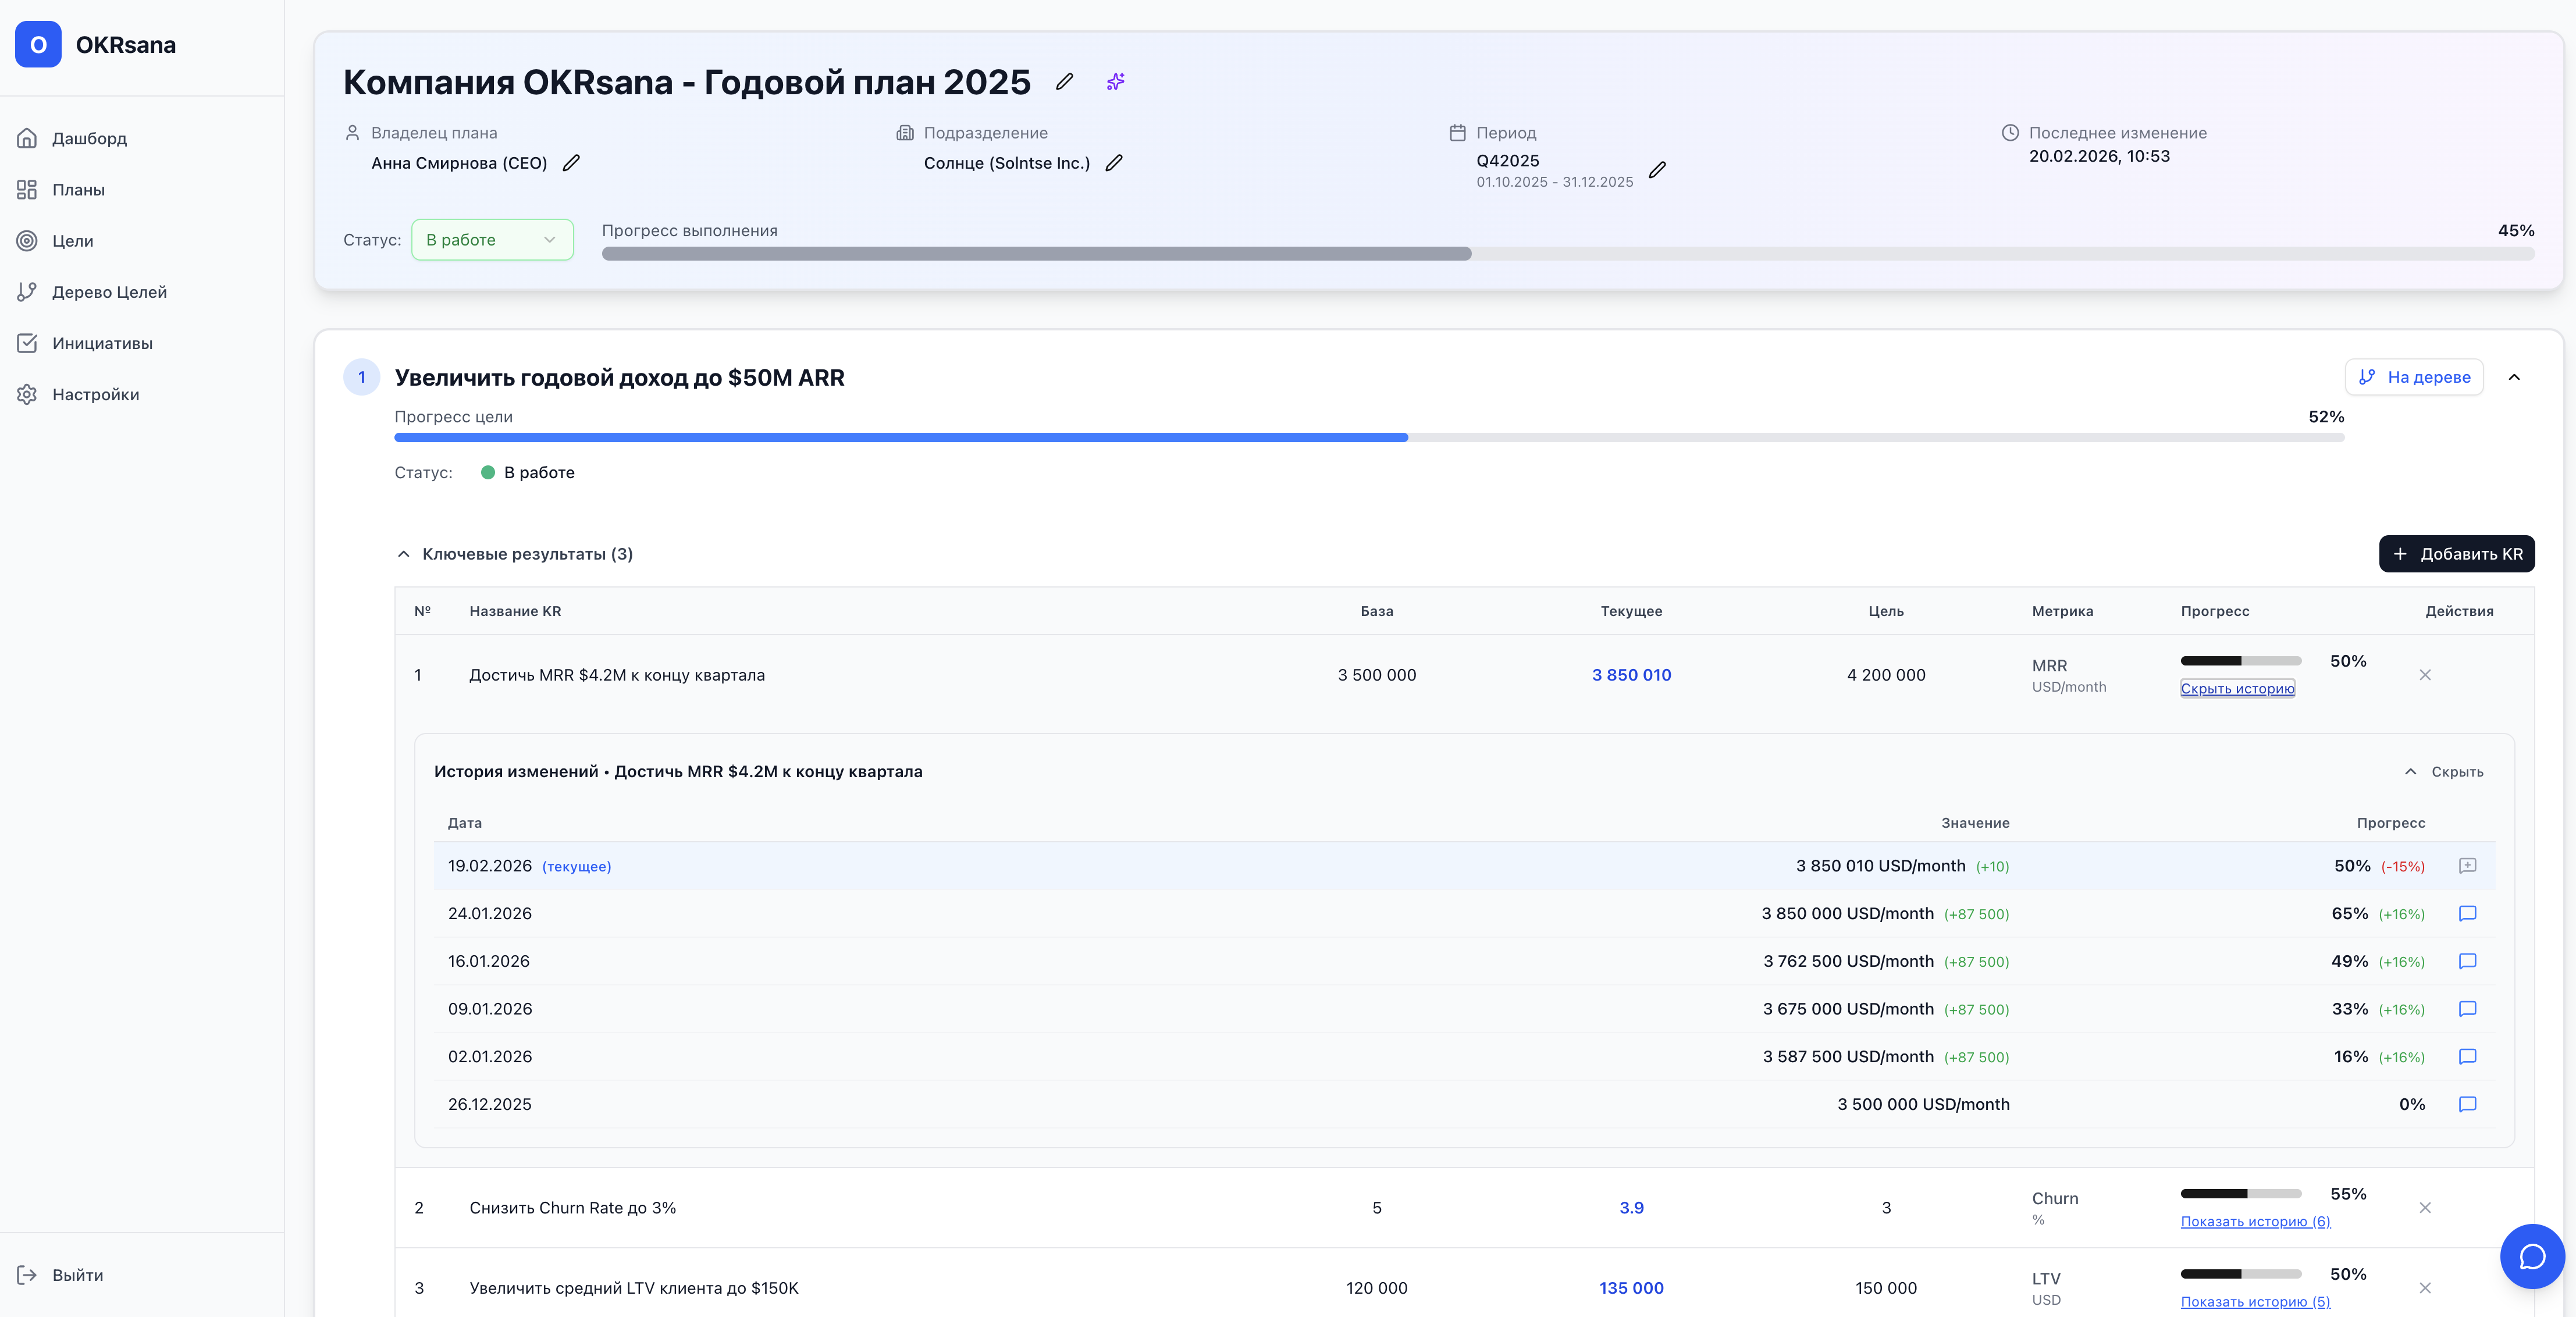Delete the Churn Rate KR row
Screen dimensions: 2576x1317
2425,1208
